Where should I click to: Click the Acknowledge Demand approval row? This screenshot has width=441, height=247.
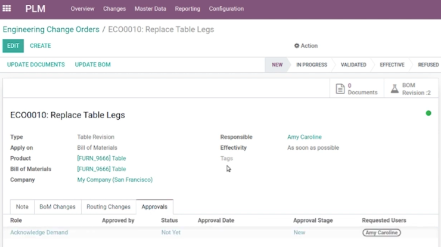click(220, 232)
